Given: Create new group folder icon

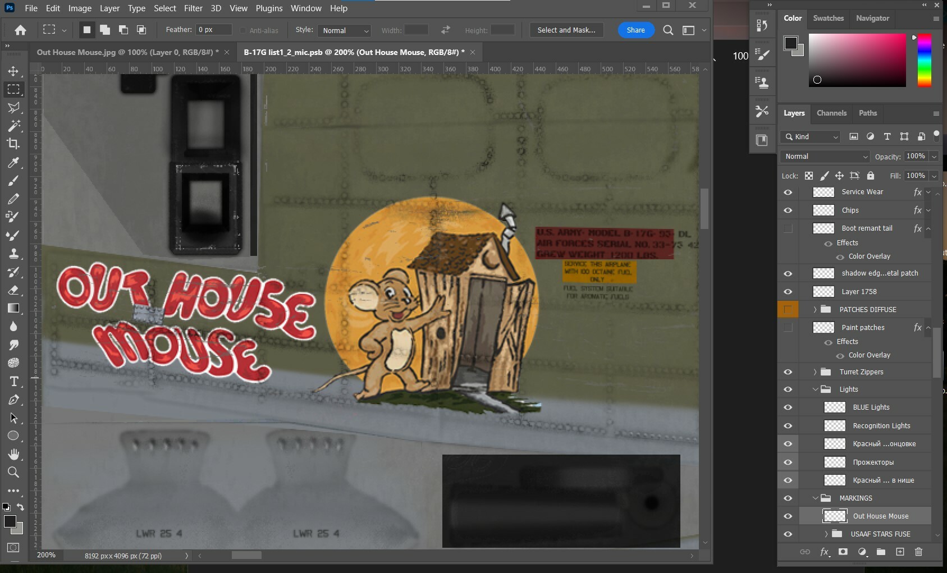Looking at the screenshot, I should 881,552.
